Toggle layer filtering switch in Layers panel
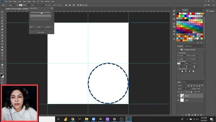The image size is (216, 122). click(x=202, y=85)
